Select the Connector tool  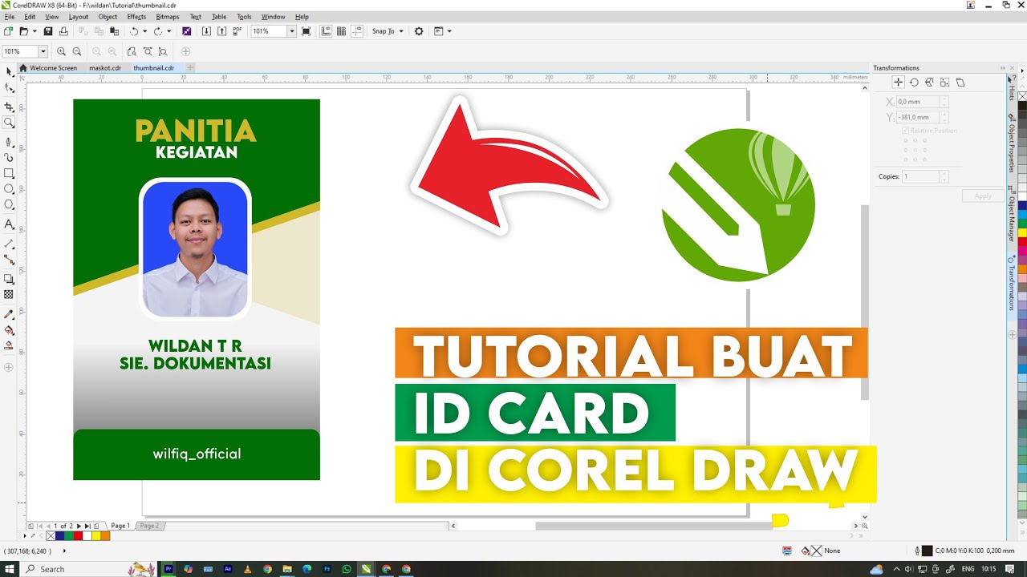tap(9, 260)
